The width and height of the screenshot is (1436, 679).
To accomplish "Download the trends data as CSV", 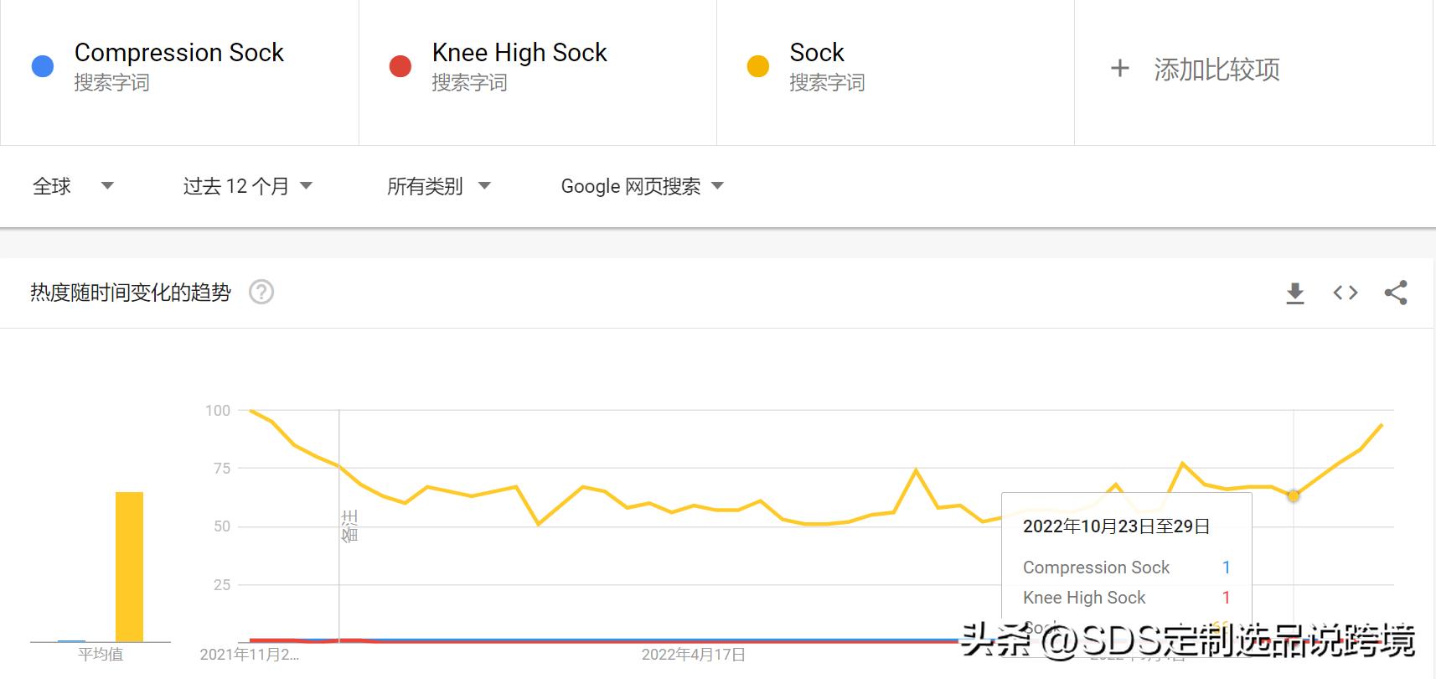I will click(1294, 293).
